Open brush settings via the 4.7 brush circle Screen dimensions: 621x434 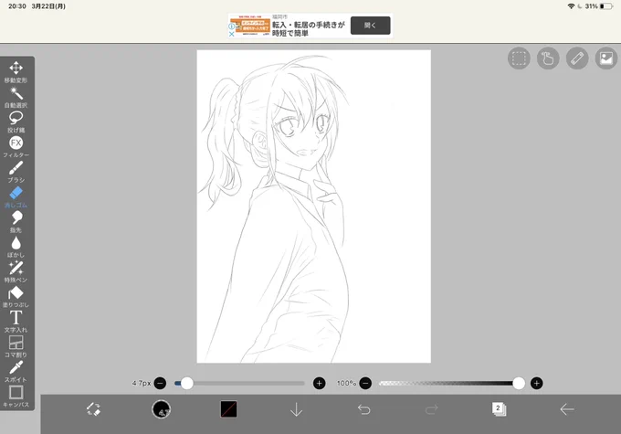pos(162,409)
